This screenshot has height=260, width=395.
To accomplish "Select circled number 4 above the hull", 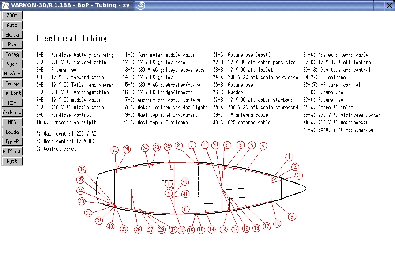I will tap(263, 146).
